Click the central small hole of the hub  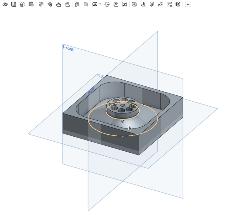123,105
